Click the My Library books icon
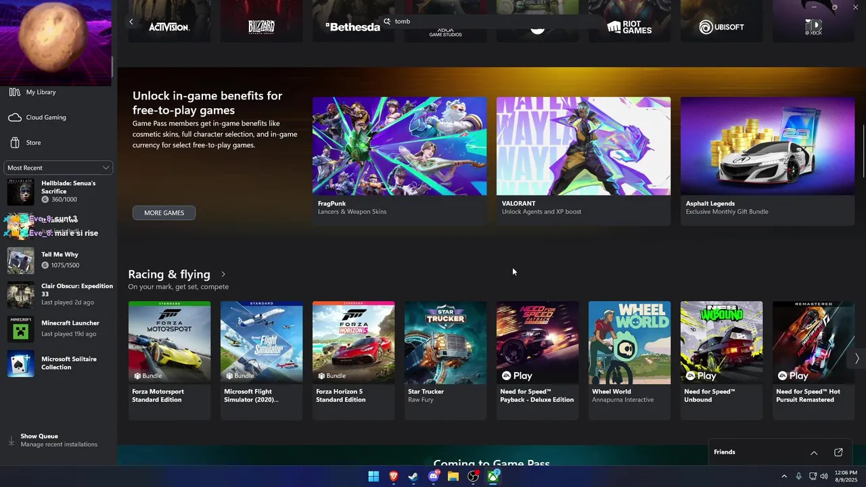The width and height of the screenshot is (866, 487). pos(15,92)
